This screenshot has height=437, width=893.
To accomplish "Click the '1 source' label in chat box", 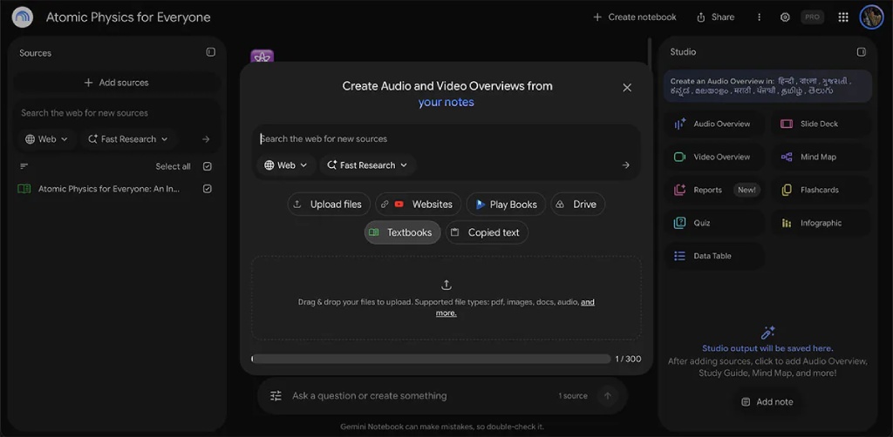I will [572, 396].
